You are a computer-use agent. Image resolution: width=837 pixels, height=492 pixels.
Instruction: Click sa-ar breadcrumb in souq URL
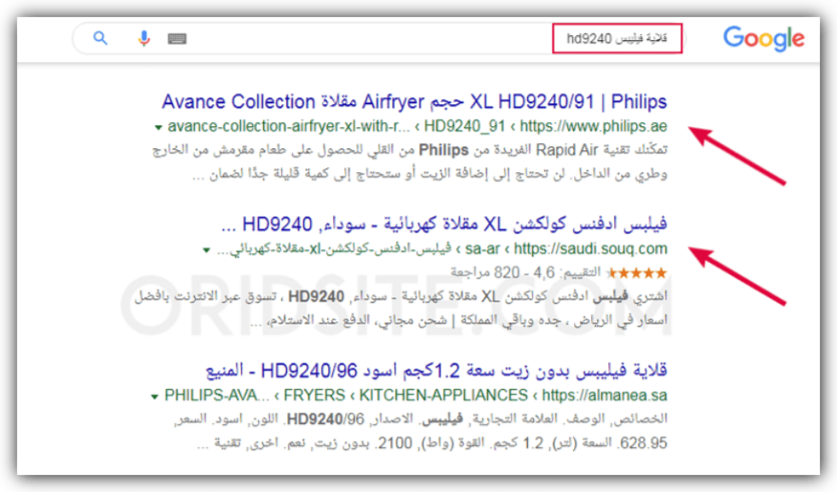tap(483, 248)
